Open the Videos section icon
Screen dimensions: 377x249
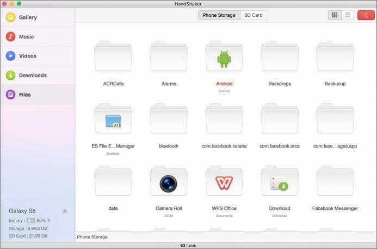[10, 56]
